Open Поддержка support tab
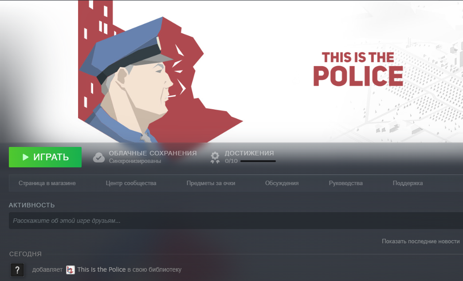The height and width of the screenshot is (281, 463). pyautogui.click(x=408, y=183)
